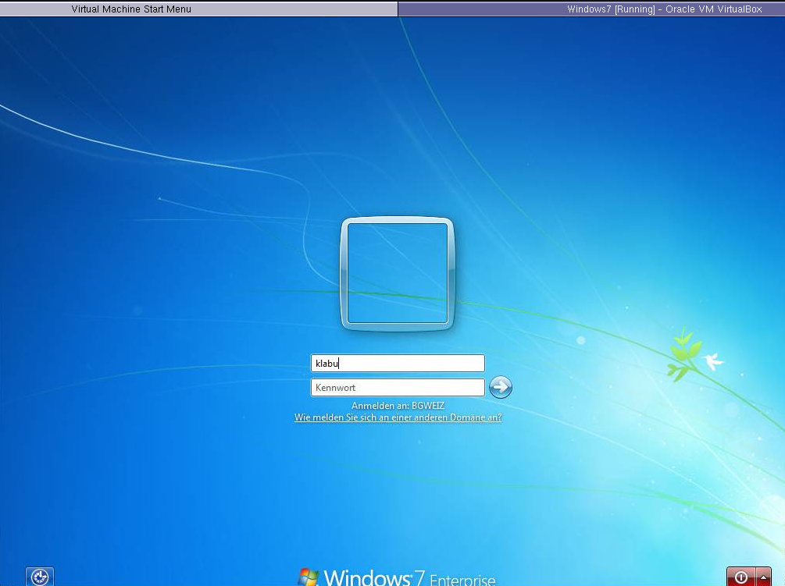Click the "Anmelden an:" label text
This screenshot has height=586, width=785.
[380, 406]
